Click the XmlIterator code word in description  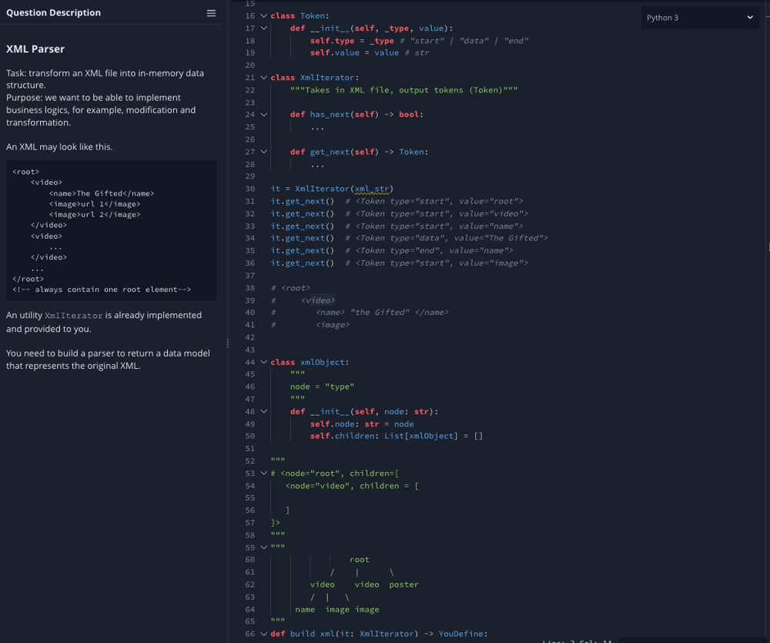[74, 316]
